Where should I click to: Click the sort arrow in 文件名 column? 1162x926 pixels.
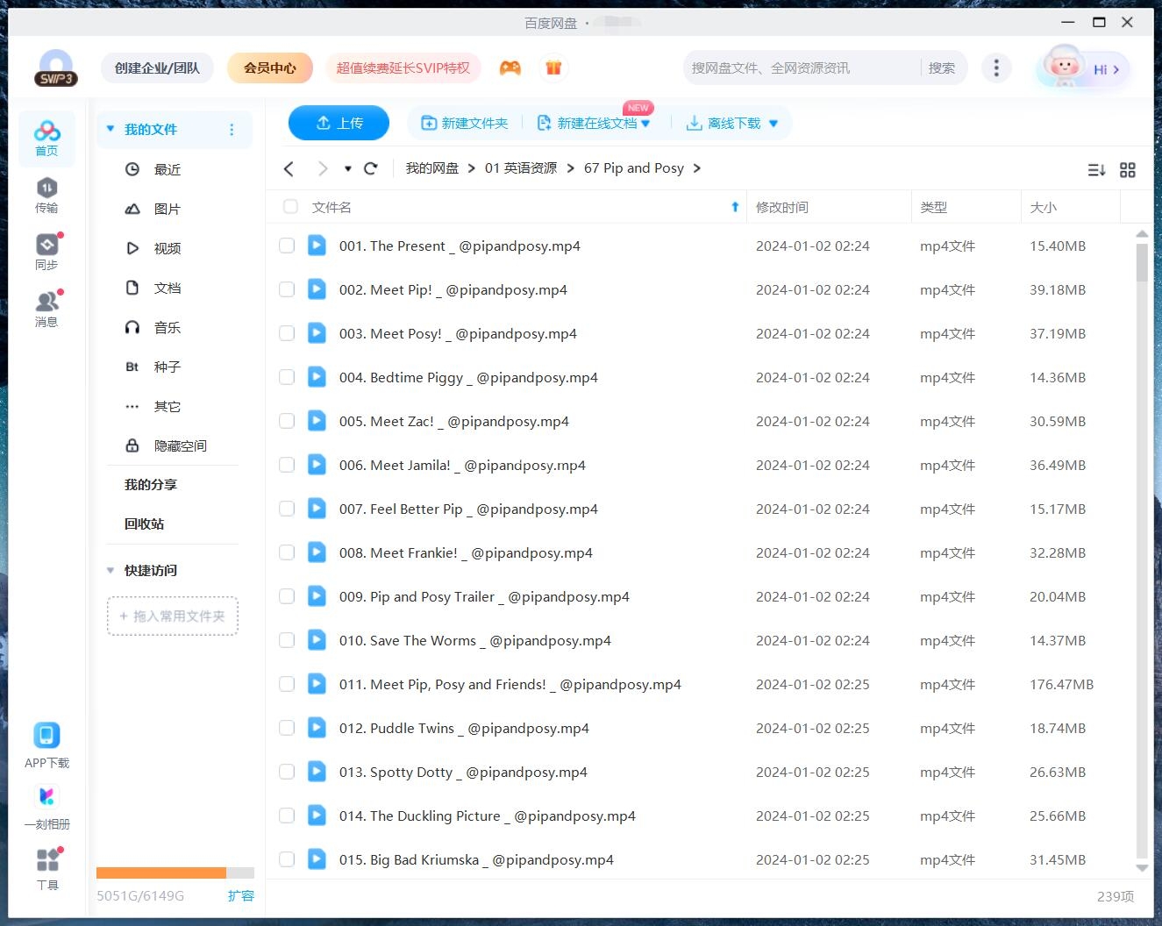tap(735, 207)
